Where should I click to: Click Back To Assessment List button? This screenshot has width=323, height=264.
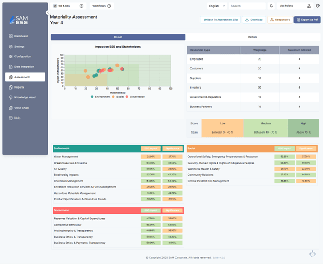[x=219, y=20]
